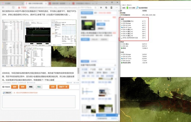191x122 pixels.
Task: Select the INTEL SSDPEKNW512G8 row
Action: pyautogui.click(x=133, y=38)
